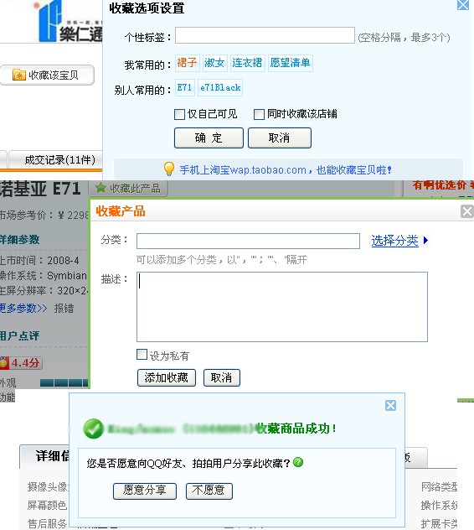Click the folder icon on 收藏该宝贝 button
The width and height of the screenshot is (474, 530).
pyautogui.click(x=19, y=75)
